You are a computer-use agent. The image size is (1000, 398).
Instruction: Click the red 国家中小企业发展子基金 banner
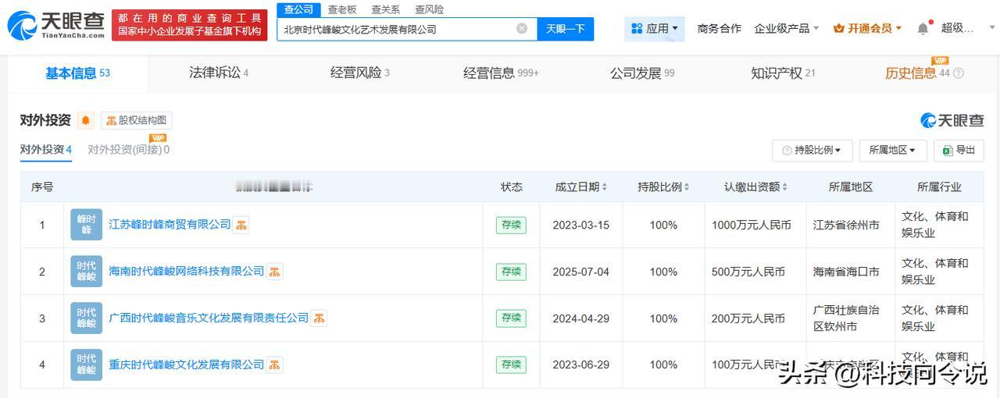189,25
